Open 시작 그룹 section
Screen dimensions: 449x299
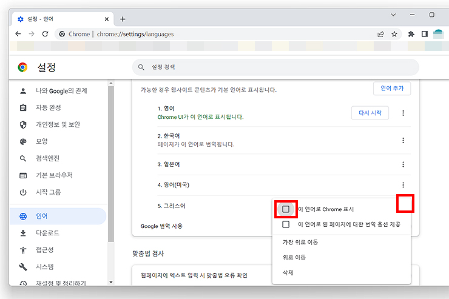tap(48, 192)
